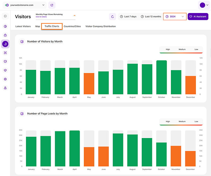Open the Visitor Company Distribution tab
211x176 pixels.
click(100, 26)
